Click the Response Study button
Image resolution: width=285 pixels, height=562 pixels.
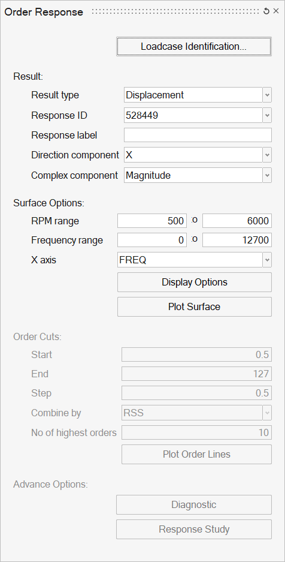click(x=194, y=530)
